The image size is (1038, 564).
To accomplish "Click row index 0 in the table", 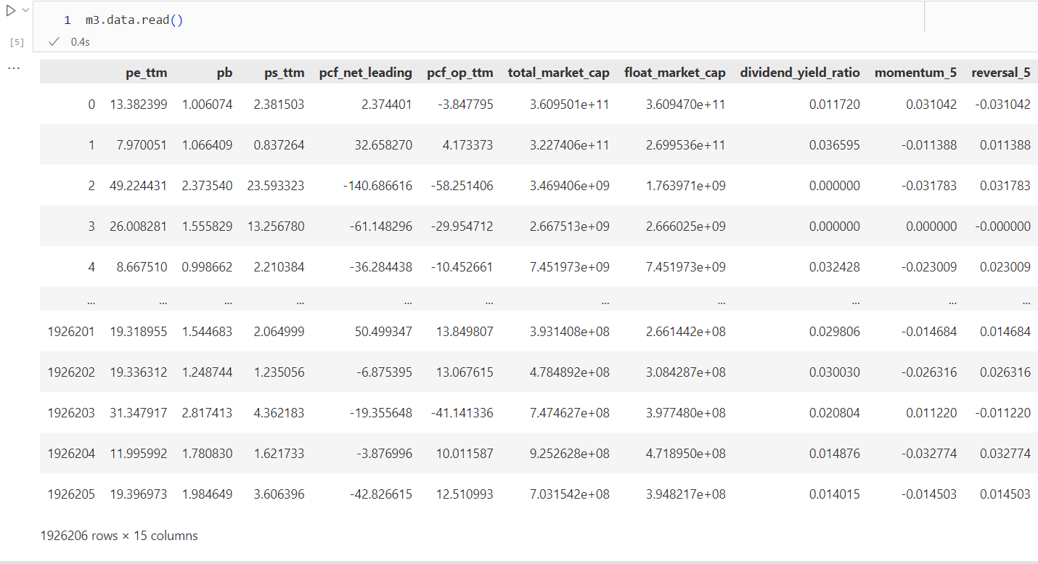I will tap(91, 105).
